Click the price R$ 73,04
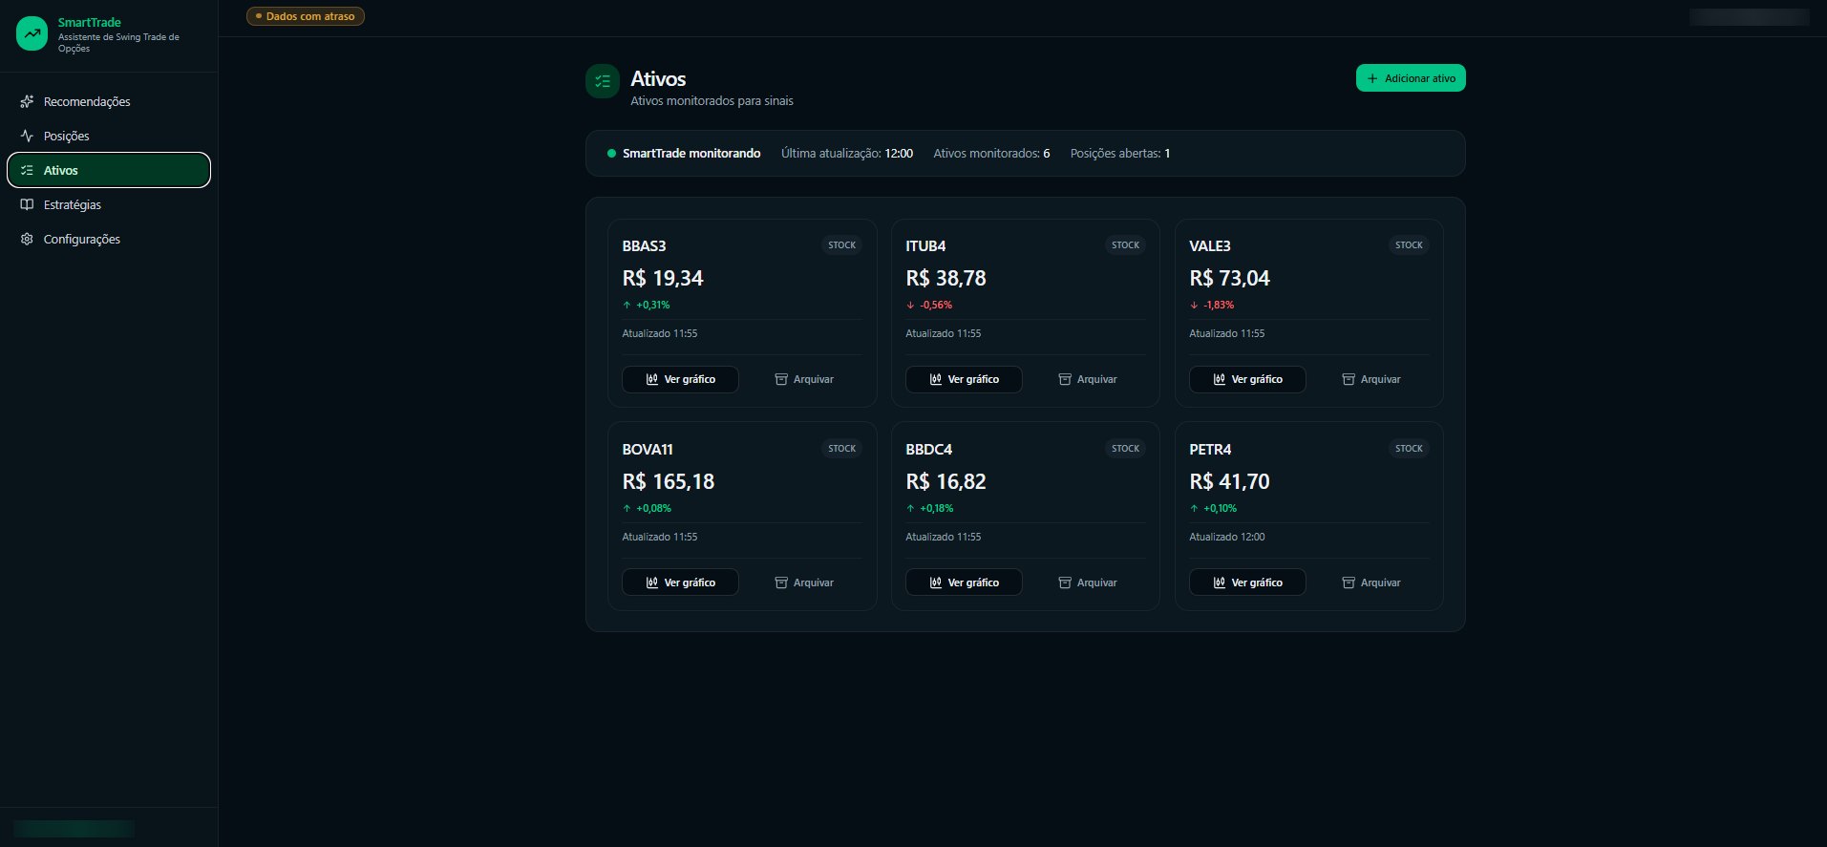The image size is (1827, 847). click(1229, 278)
